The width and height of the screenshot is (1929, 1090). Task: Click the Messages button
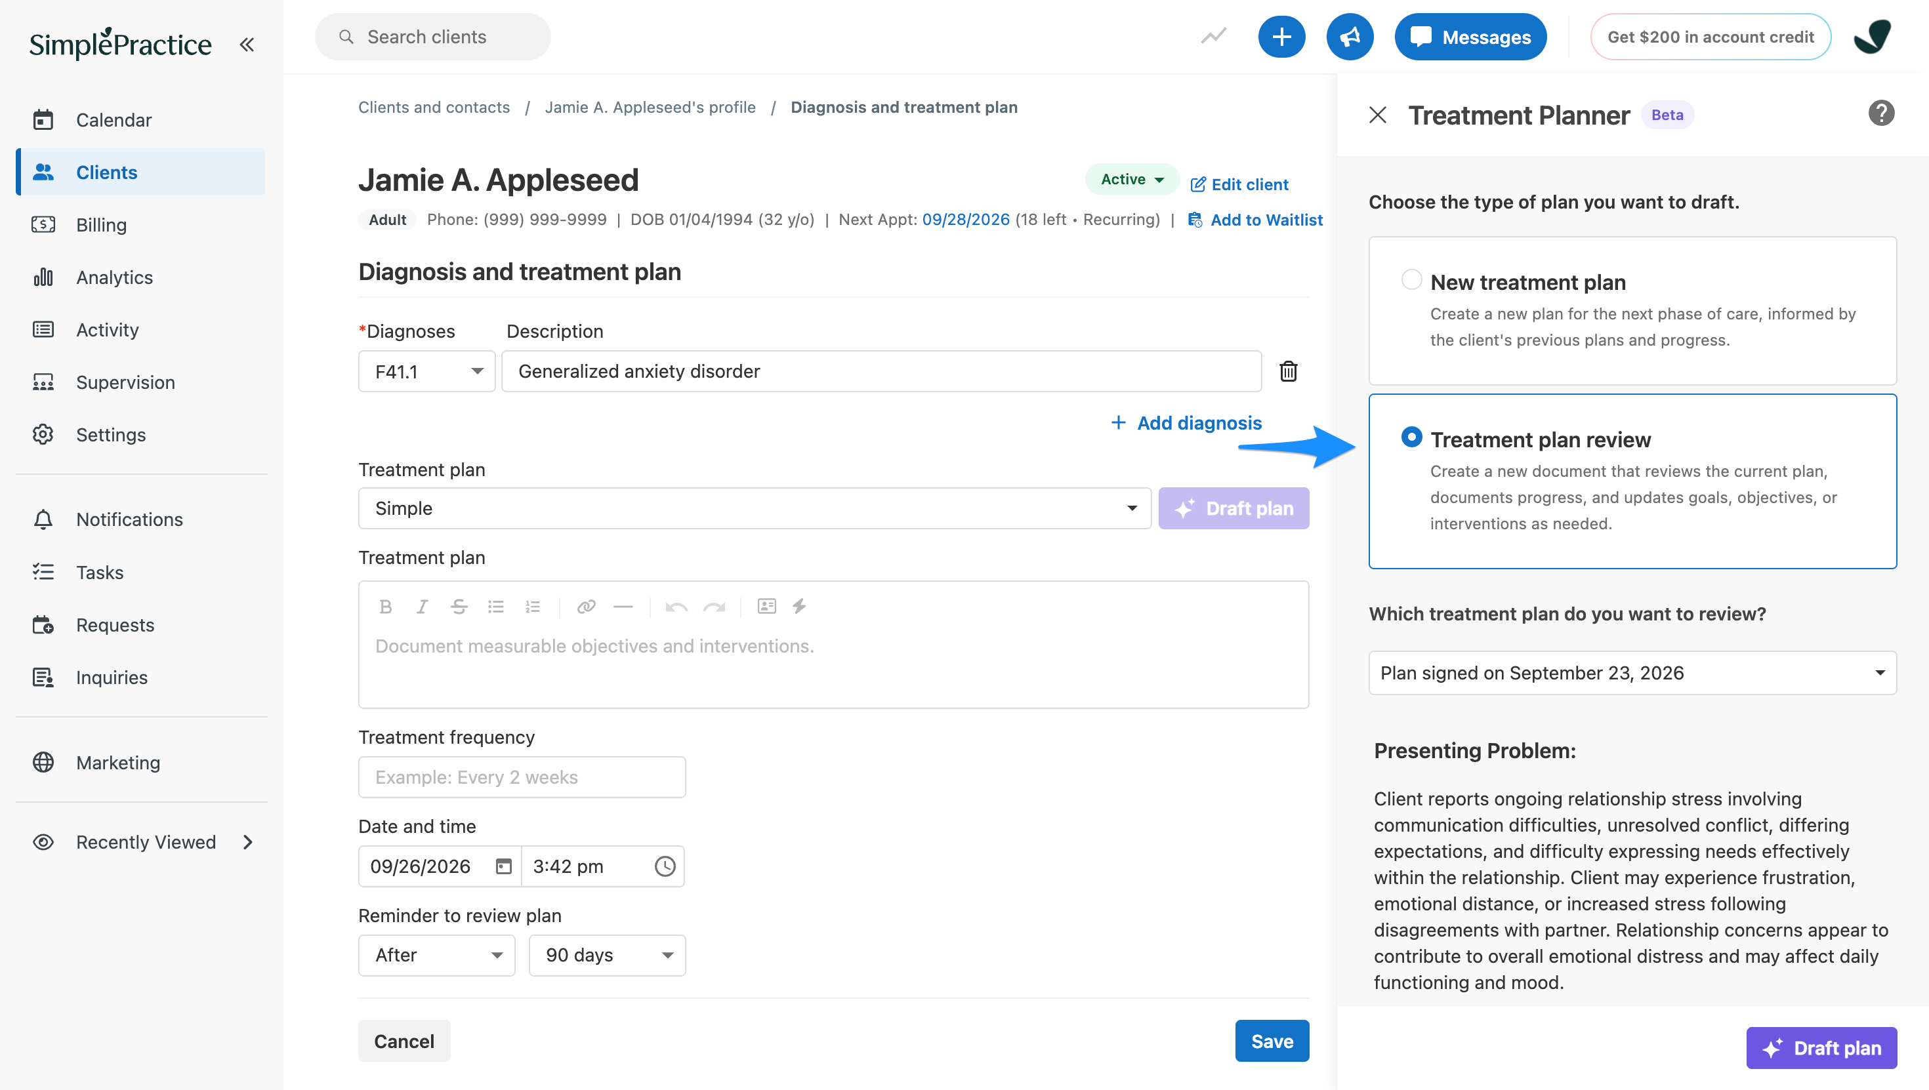pyautogui.click(x=1470, y=37)
